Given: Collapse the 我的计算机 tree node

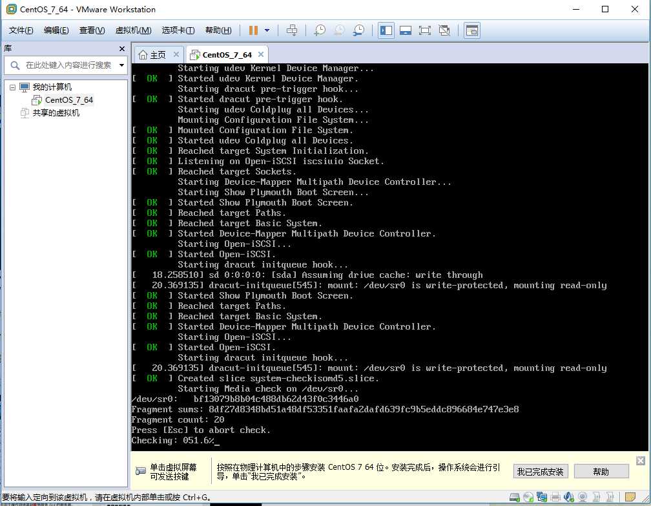Looking at the screenshot, I should 12,87.
